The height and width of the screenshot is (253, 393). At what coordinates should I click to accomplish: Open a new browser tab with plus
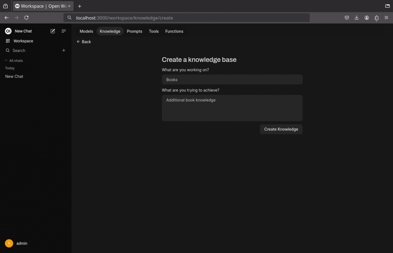pyautogui.click(x=79, y=6)
